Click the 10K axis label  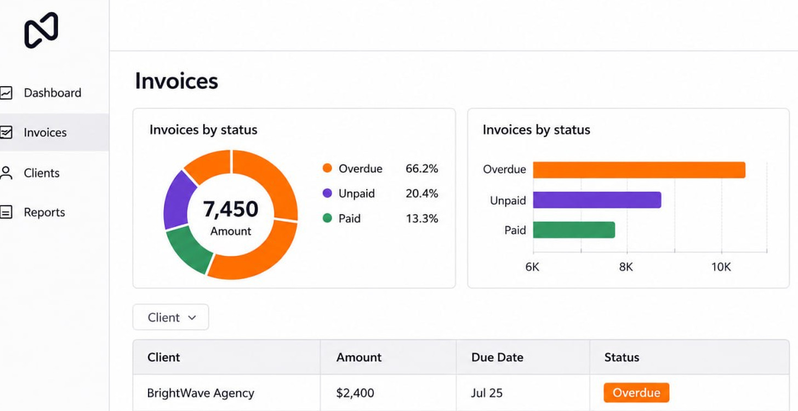721,267
